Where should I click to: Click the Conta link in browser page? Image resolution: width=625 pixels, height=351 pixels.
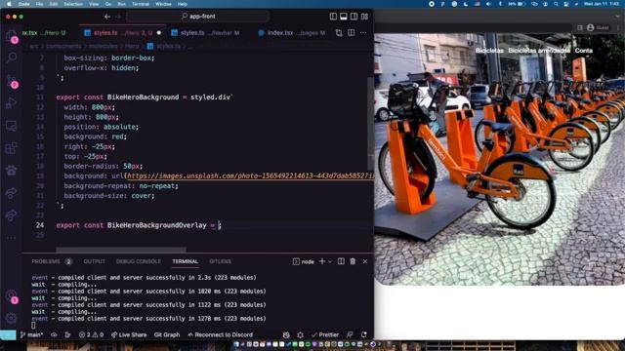[x=584, y=51]
